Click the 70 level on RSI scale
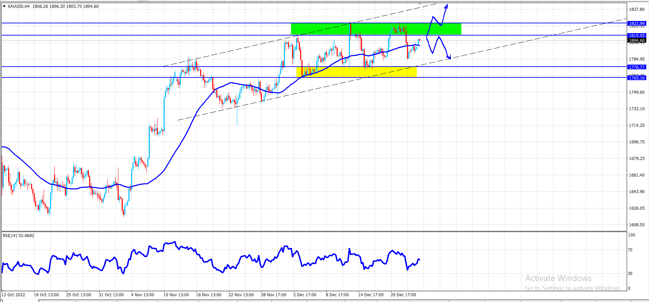 (630, 250)
